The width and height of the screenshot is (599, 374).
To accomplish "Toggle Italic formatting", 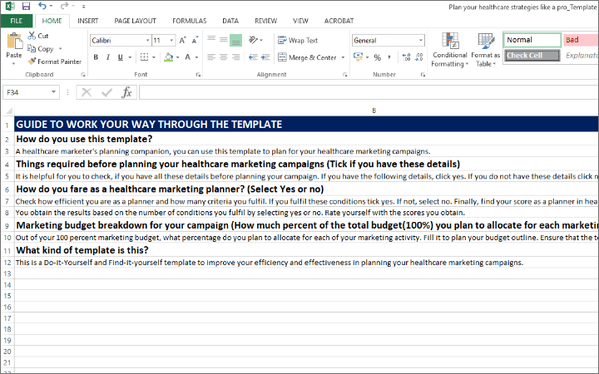I will tap(108, 57).
